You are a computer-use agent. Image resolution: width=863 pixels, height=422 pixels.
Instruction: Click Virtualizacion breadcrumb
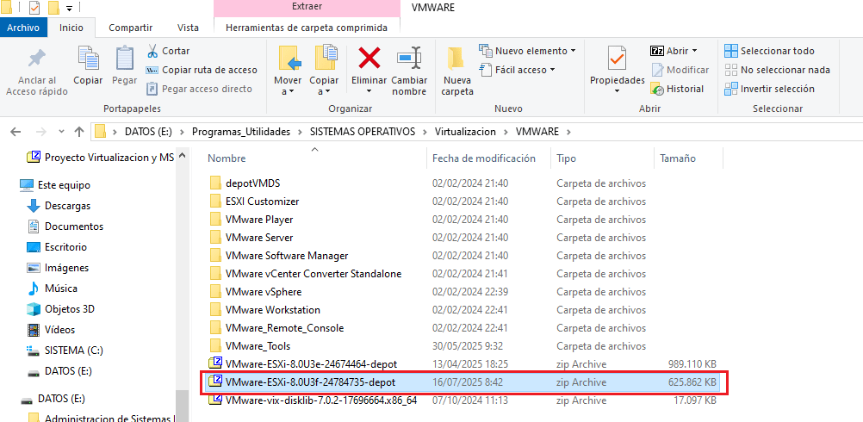pos(465,132)
